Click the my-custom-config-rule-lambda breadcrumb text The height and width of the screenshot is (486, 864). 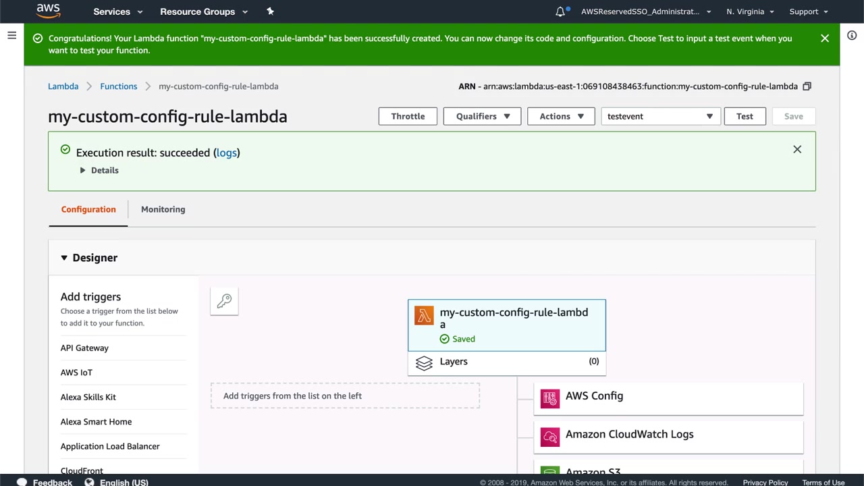point(219,86)
